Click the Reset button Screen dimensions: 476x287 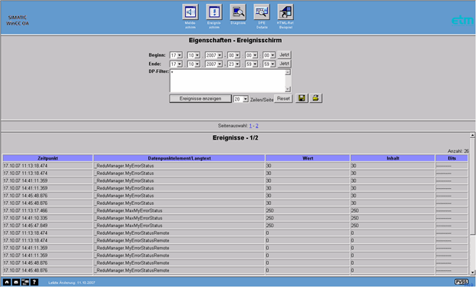[x=283, y=98]
